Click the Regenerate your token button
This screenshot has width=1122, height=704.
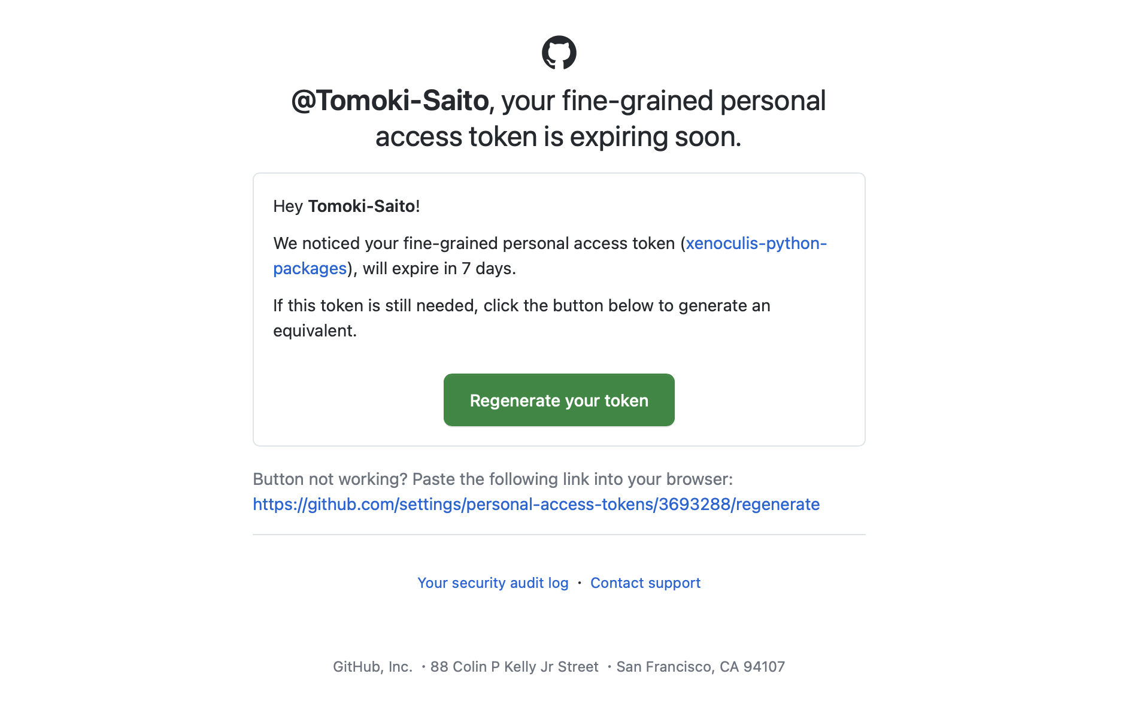point(558,400)
